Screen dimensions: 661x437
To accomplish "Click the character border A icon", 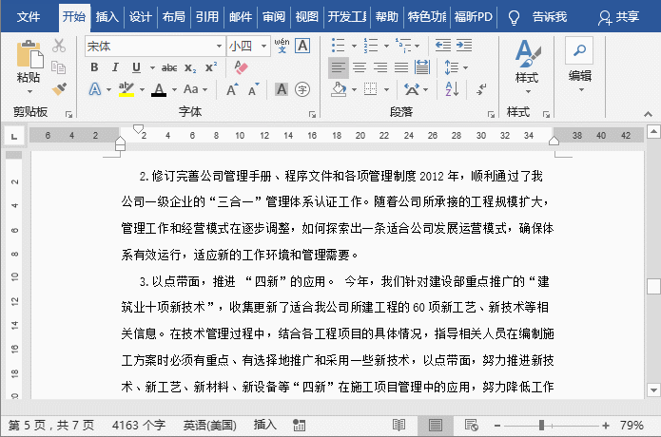I will tap(302, 46).
